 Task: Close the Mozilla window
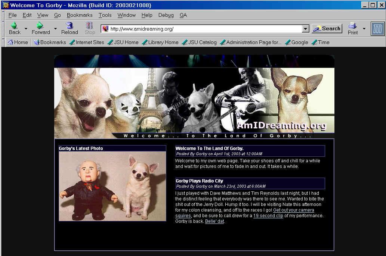point(381,5)
